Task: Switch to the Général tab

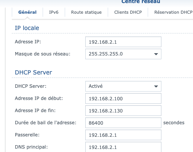Action: tap(27, 12)
